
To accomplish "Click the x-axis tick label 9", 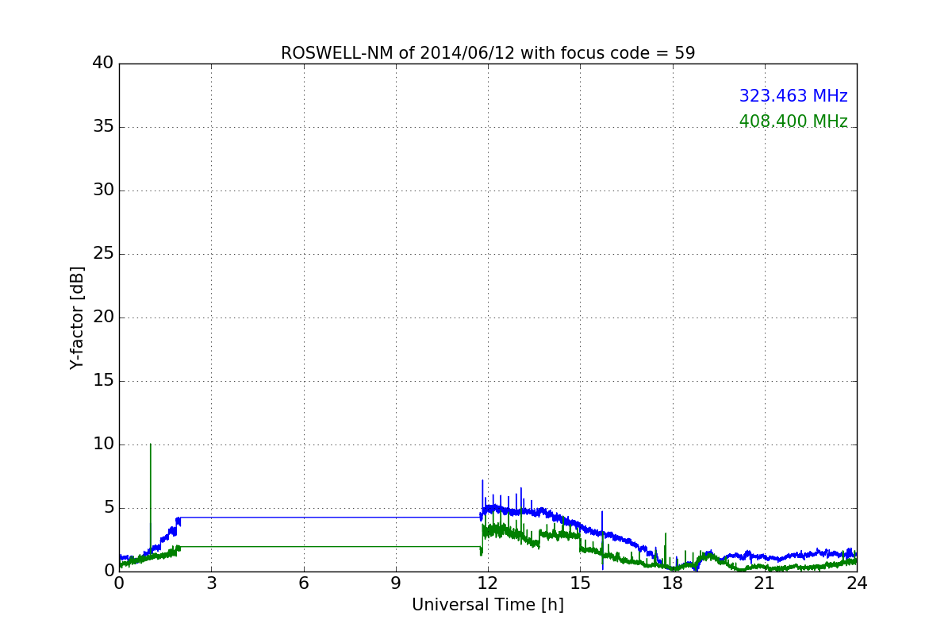I will pyautogui.click(x=396, y=583).
